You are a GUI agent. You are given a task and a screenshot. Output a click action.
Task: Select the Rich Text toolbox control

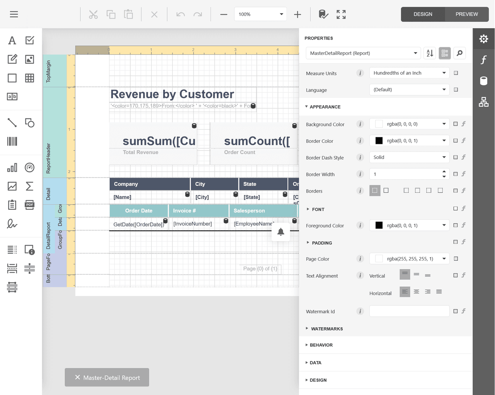click(12, 59)
